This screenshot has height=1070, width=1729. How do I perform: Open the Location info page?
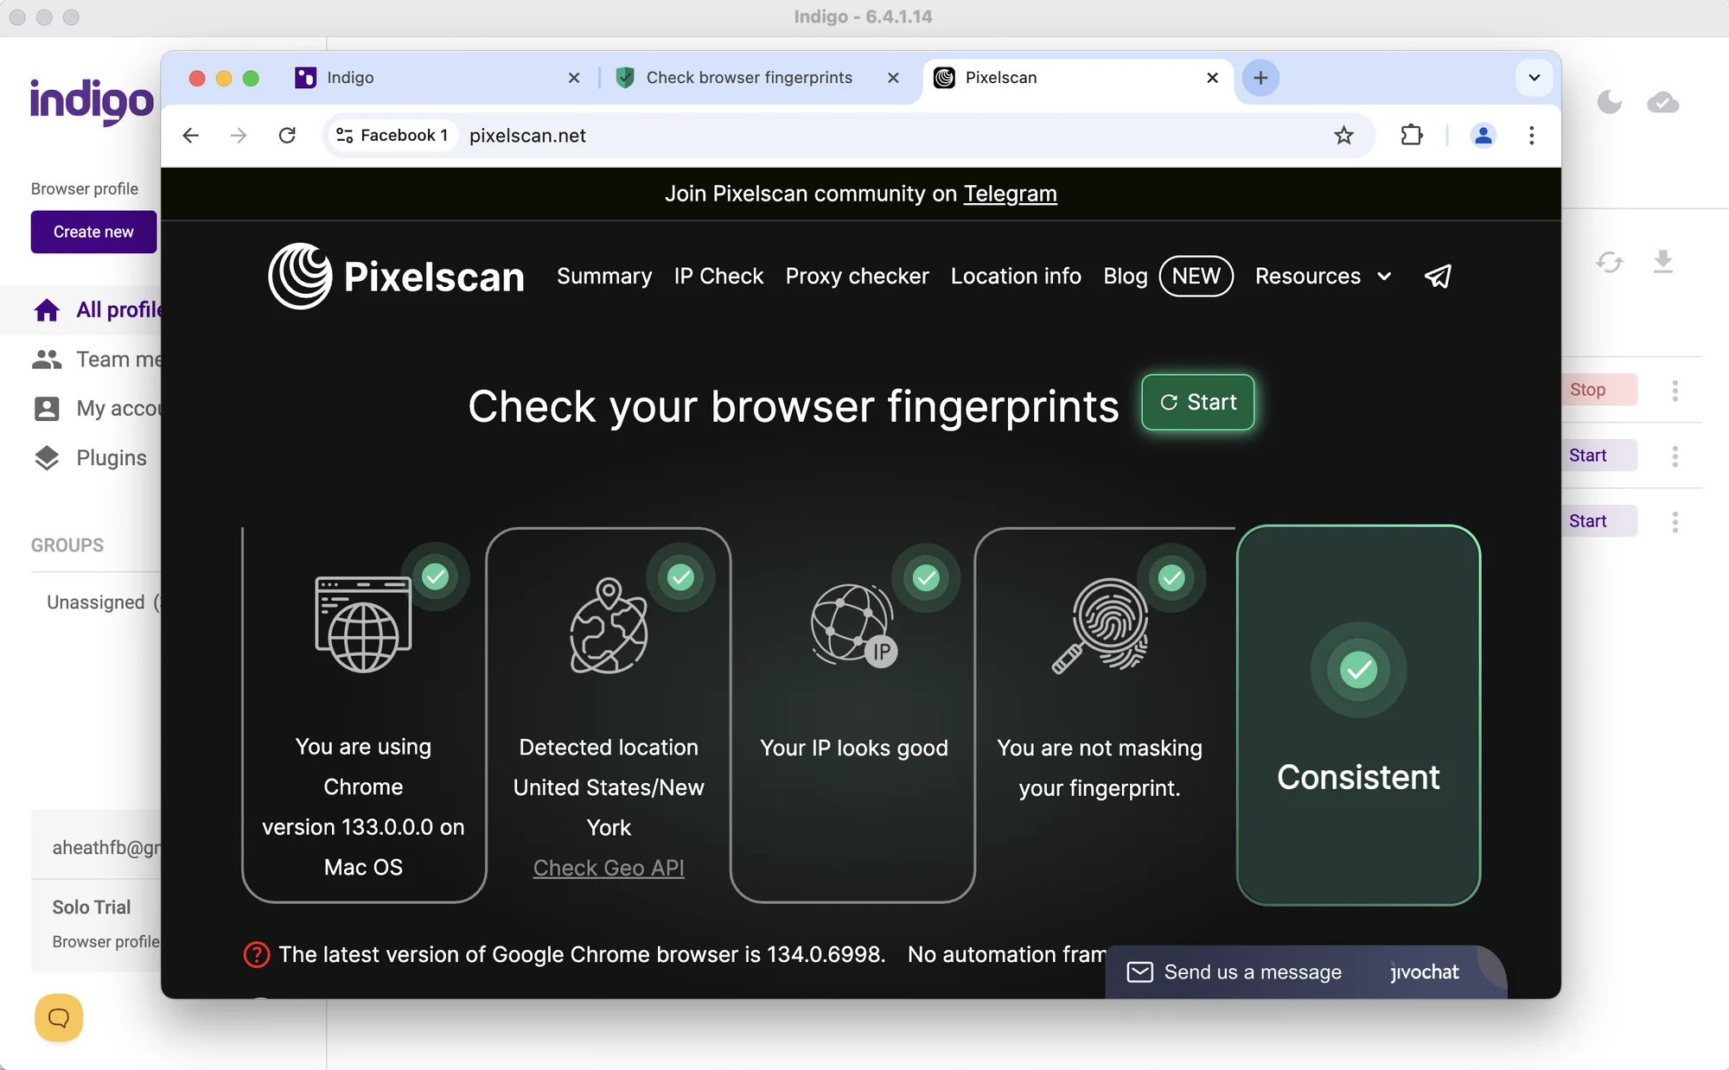click(1016, 277)
